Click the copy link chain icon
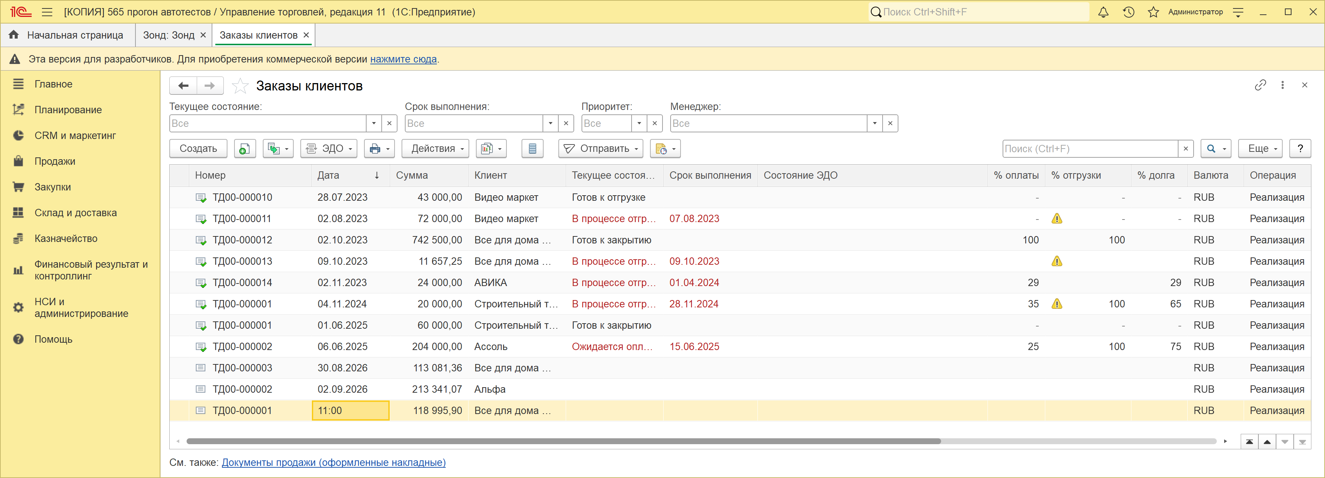Viewport: 1325px width, 478px height. [1260, 85]
